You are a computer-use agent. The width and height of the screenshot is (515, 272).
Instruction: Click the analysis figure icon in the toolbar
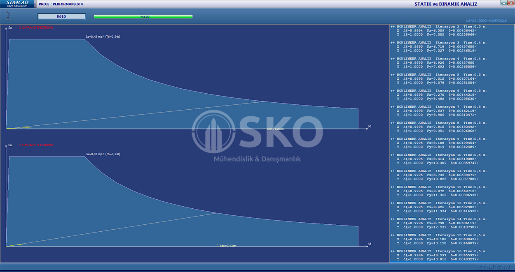9,16
